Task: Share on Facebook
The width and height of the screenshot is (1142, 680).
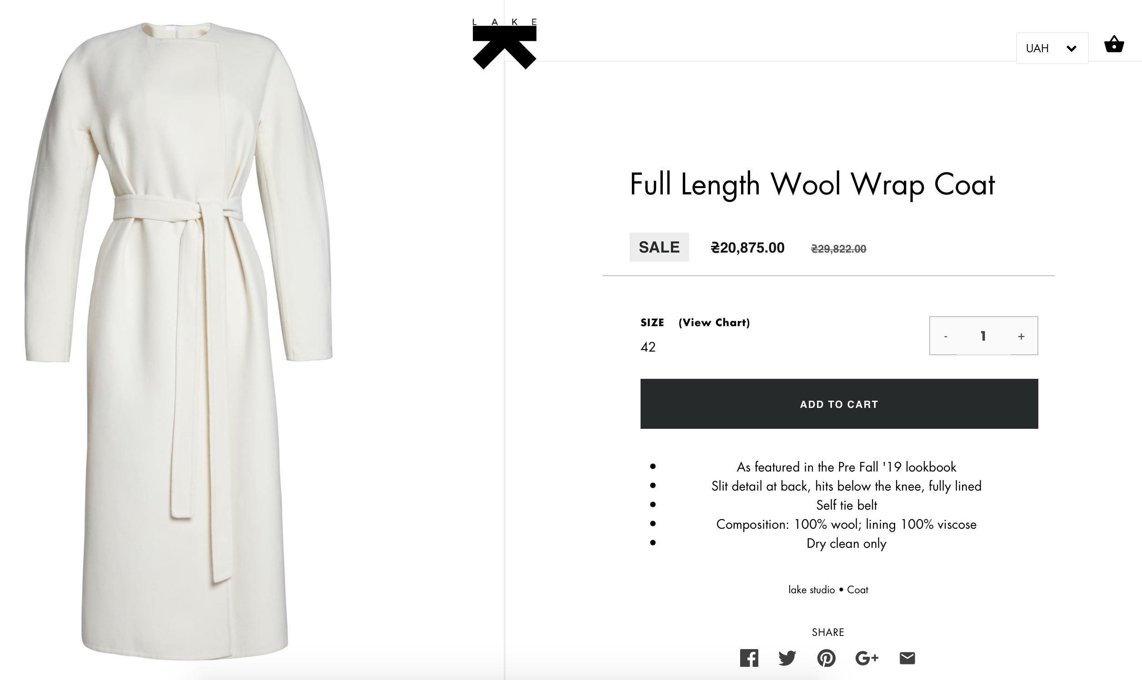Action: point(749,658)
